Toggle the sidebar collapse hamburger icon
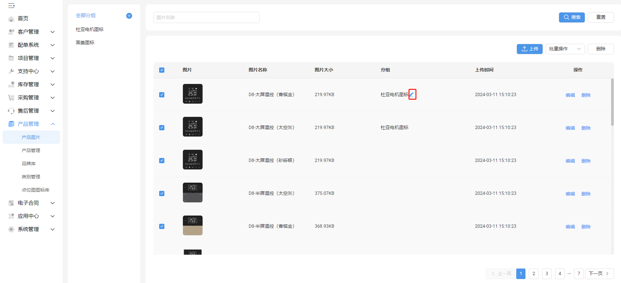The width and height of the screenshot is (621, 283). click(x=11, y=6)
